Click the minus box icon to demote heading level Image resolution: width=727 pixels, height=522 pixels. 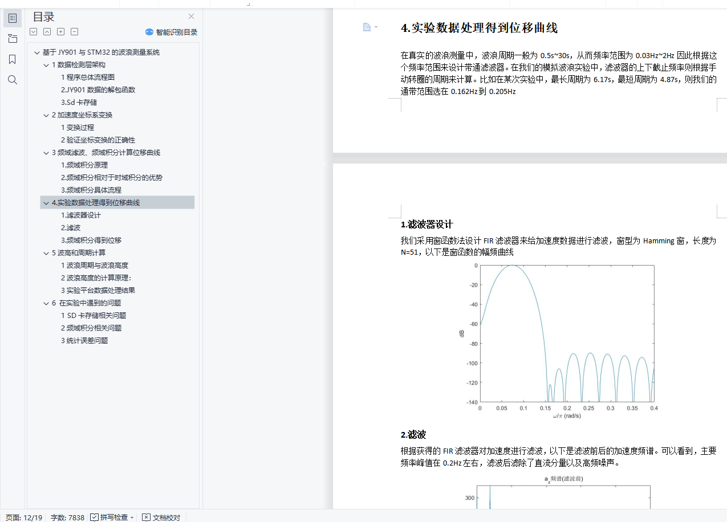click(75, 32)
